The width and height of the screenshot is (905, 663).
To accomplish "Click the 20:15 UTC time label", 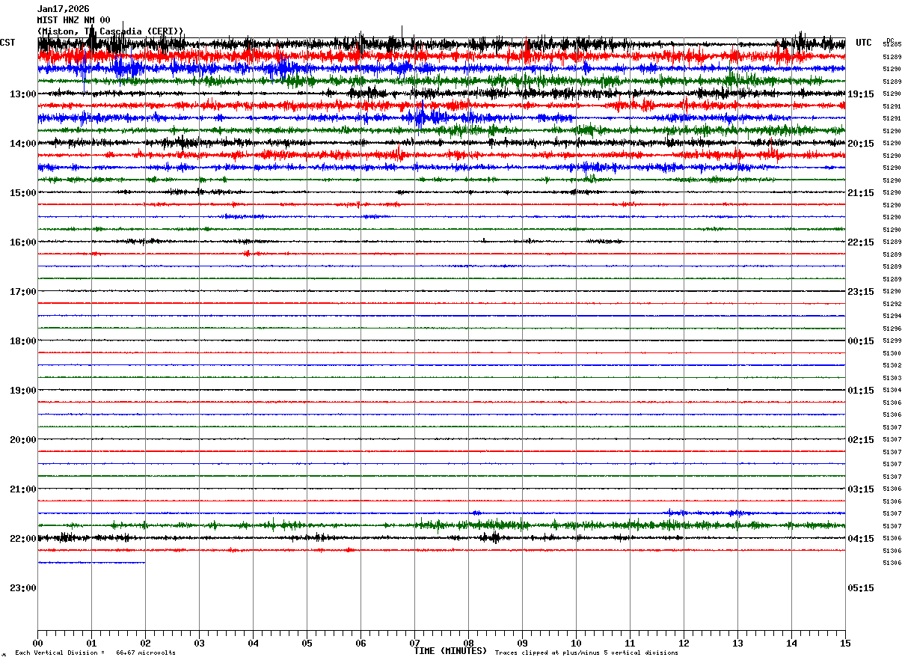I will (x=861, y=144).
